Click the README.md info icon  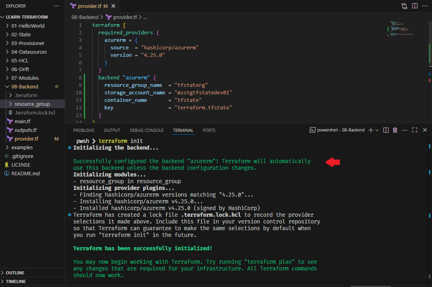point(7,173)
